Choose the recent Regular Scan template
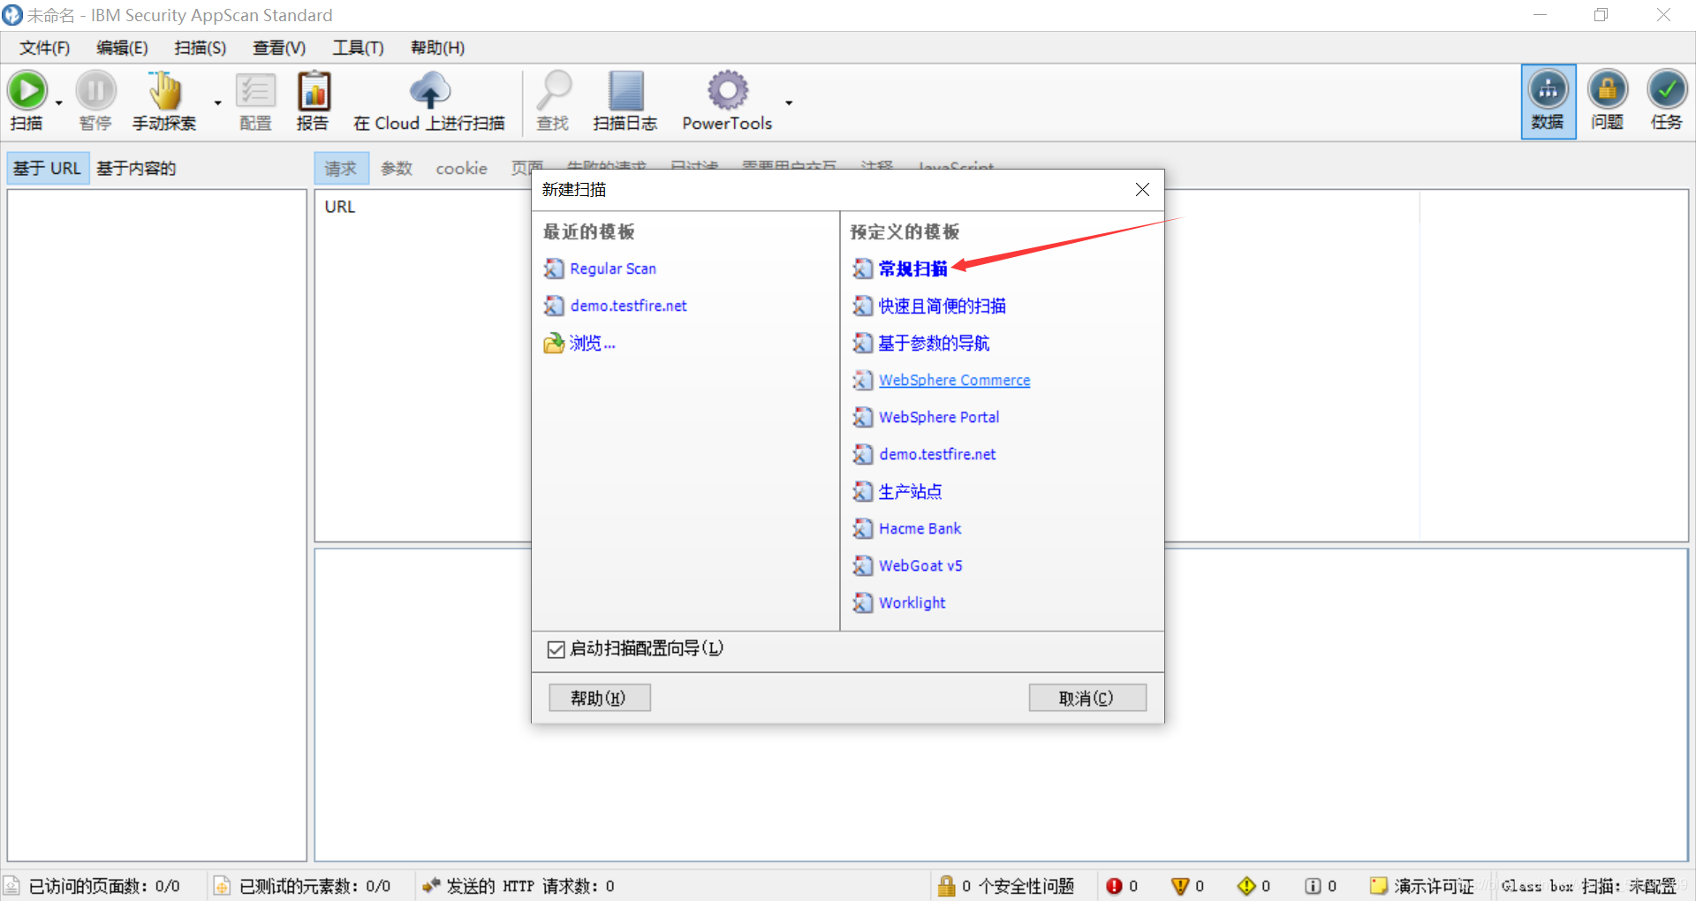The width and height of the screenshot is (1696, 901). pos(613,269)
